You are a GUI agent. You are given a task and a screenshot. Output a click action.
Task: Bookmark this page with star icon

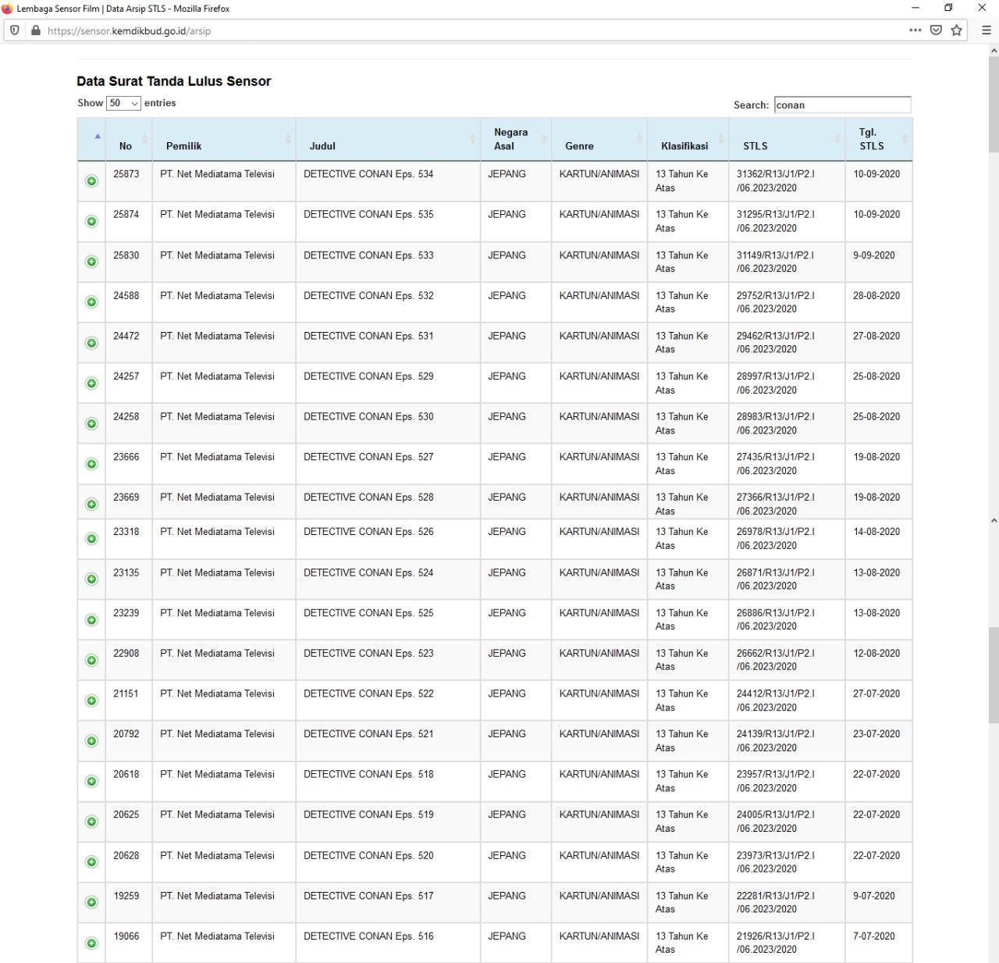tap(956, 30)
